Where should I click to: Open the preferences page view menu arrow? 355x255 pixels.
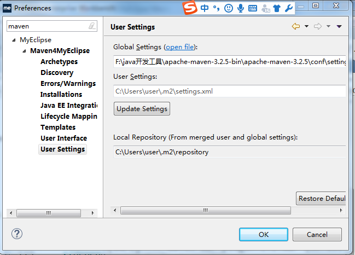[x=339, y=26]
